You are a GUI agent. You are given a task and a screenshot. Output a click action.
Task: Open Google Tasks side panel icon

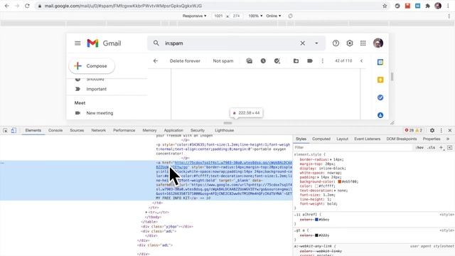[x=380, y=97]
